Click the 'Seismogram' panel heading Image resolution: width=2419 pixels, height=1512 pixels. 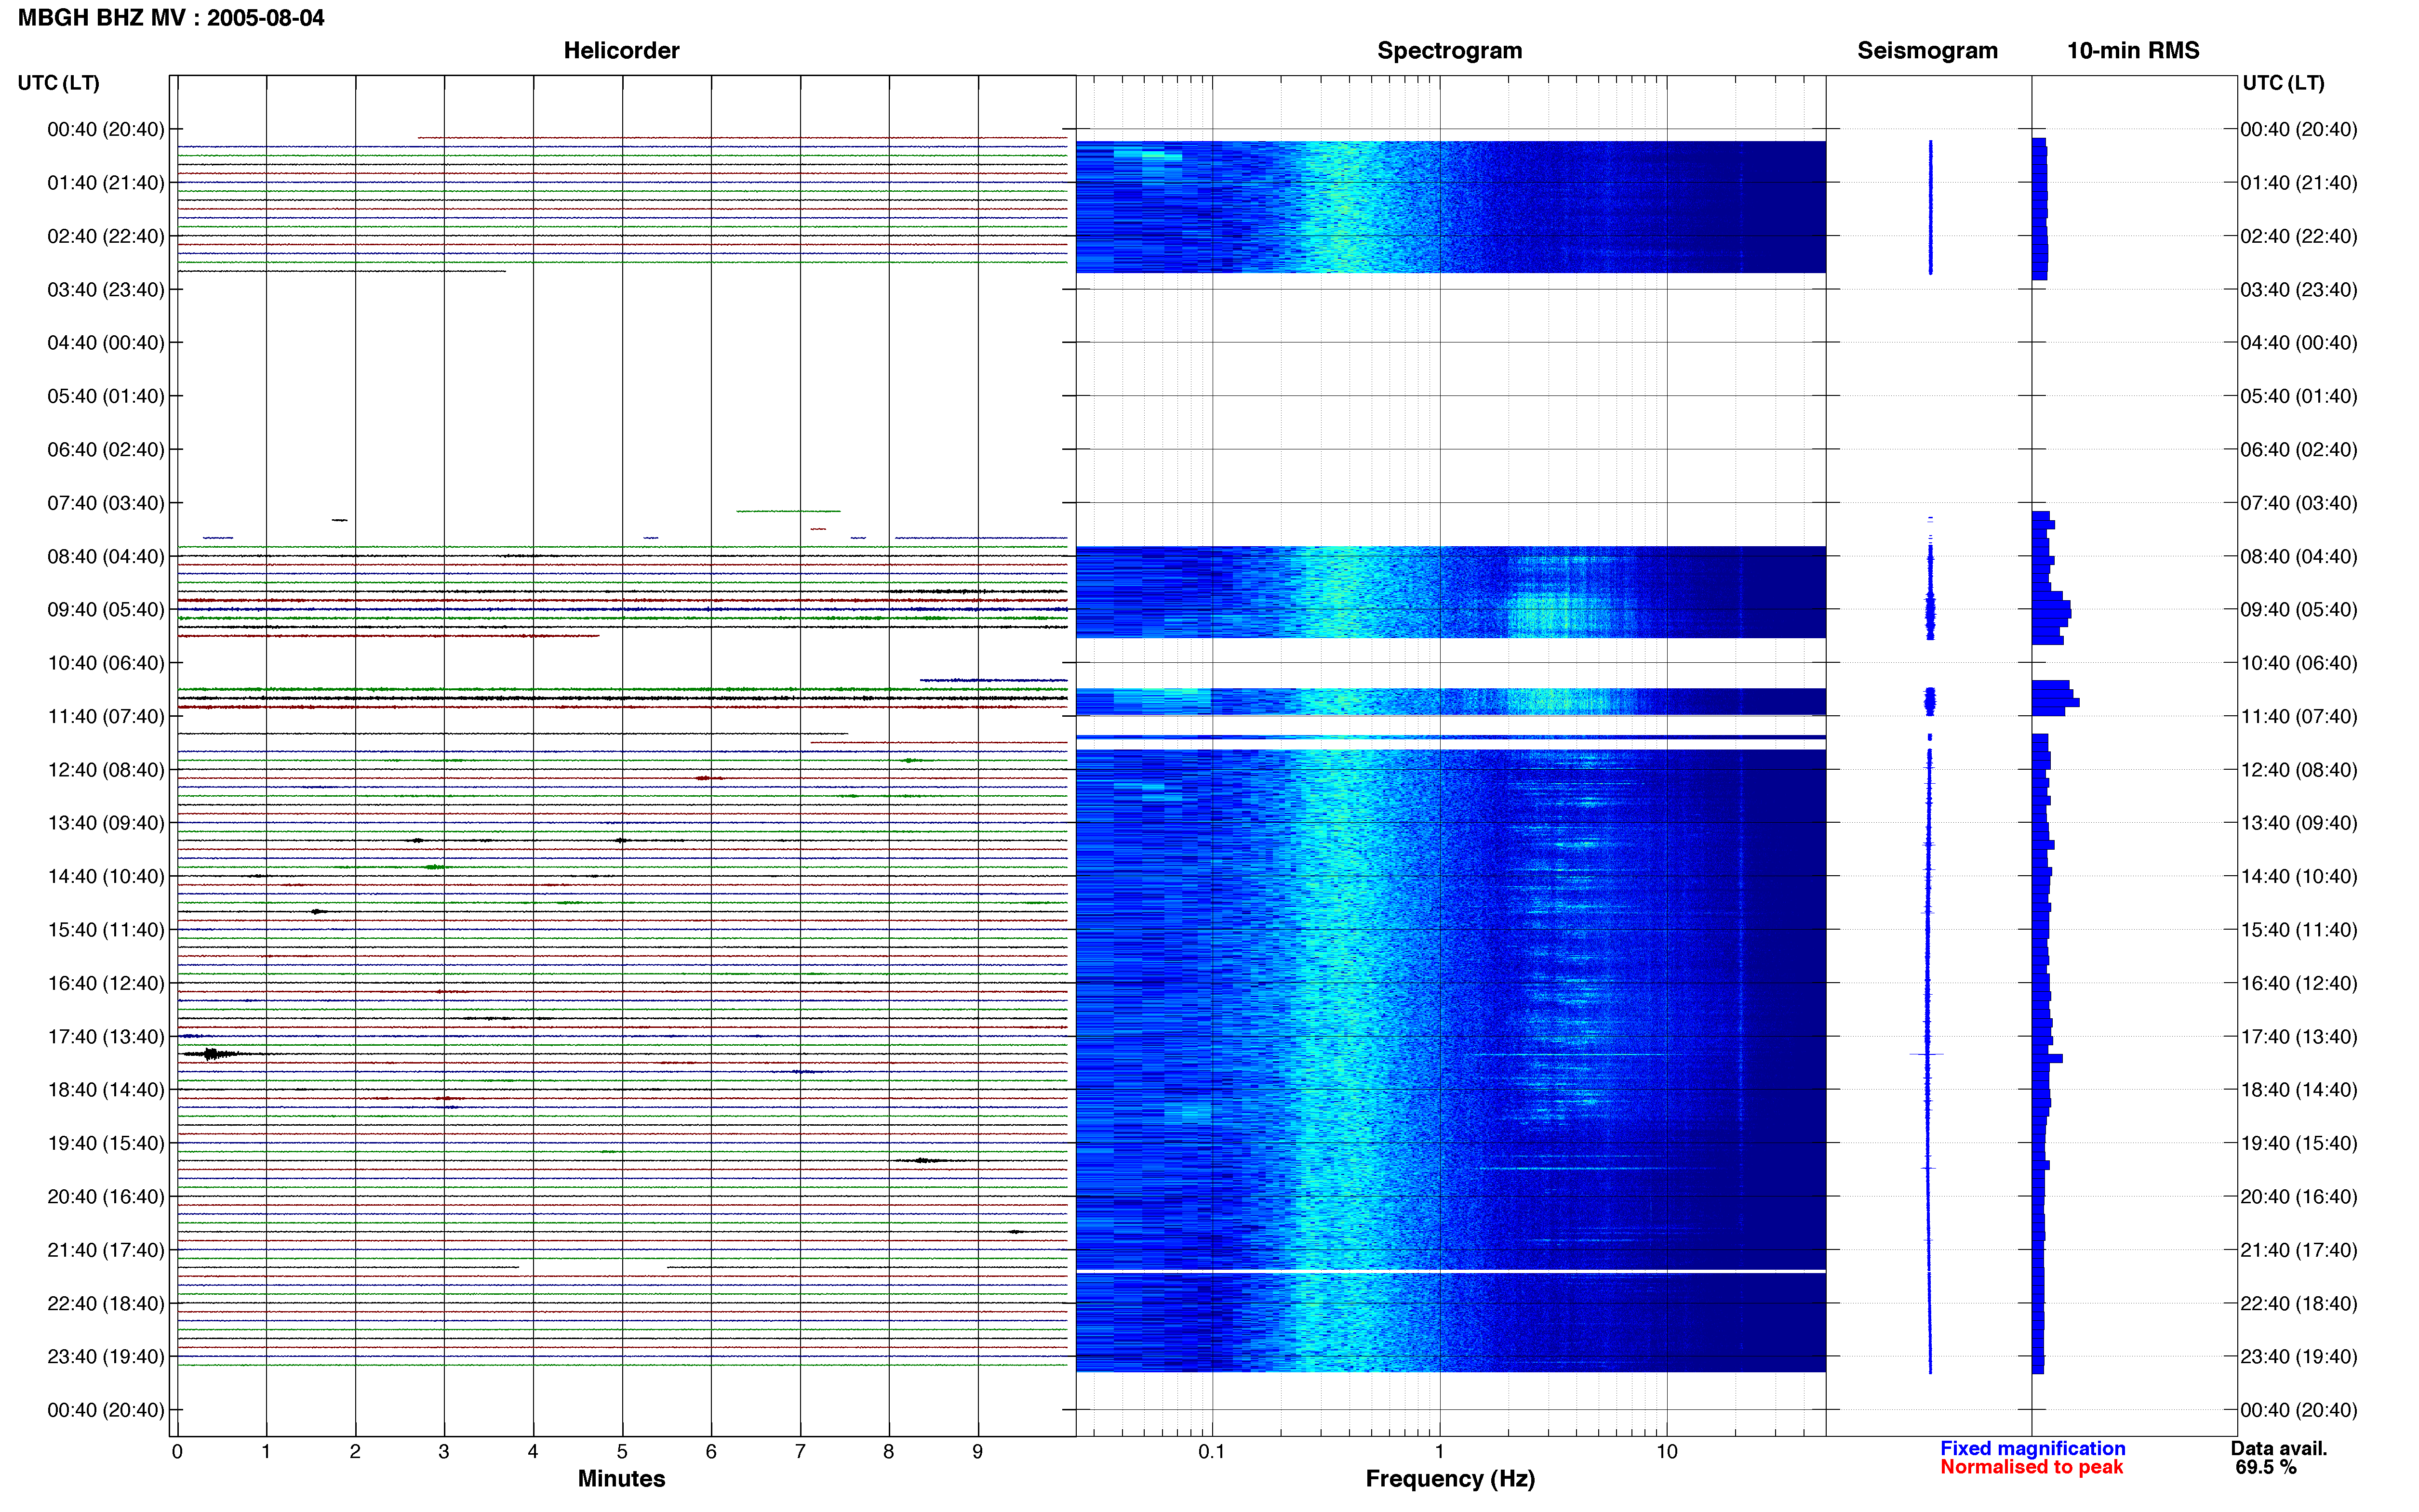1927,51
